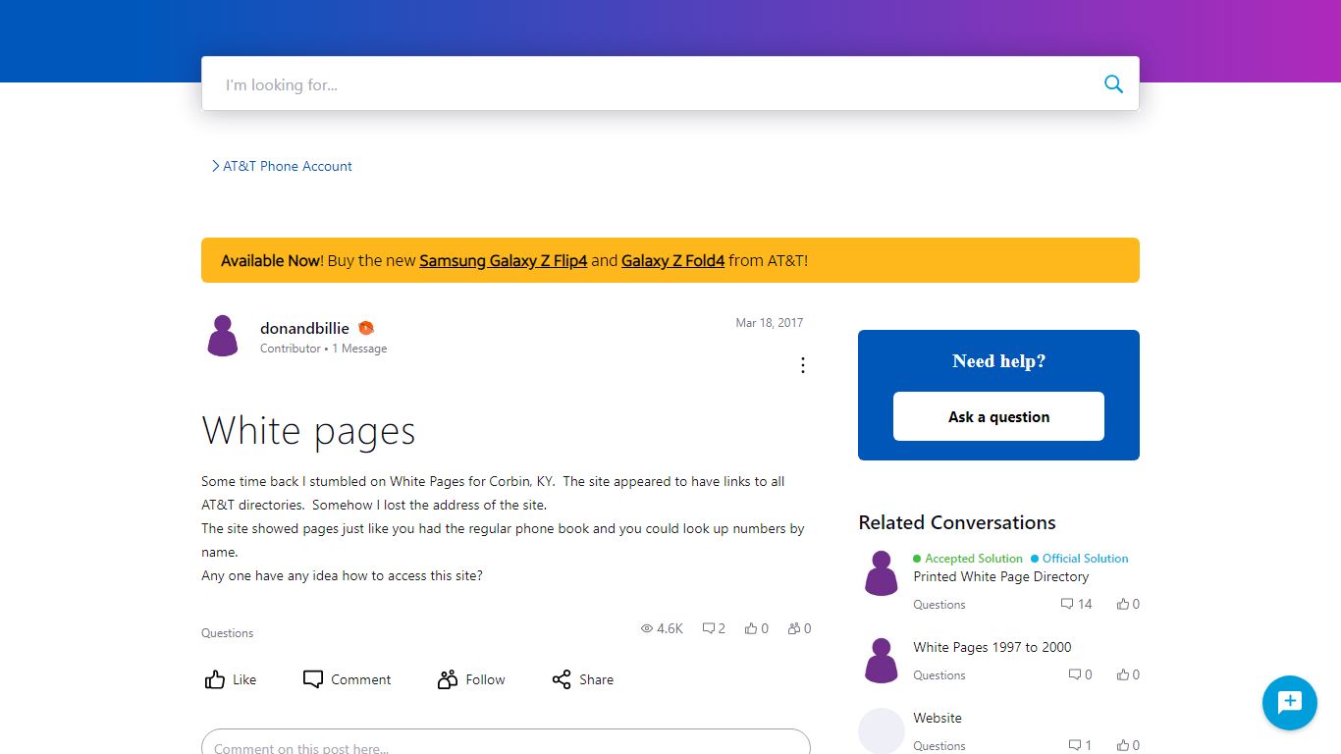
Task: Click like icon for Printed White Page Directory
Action: click(1122, 604)
